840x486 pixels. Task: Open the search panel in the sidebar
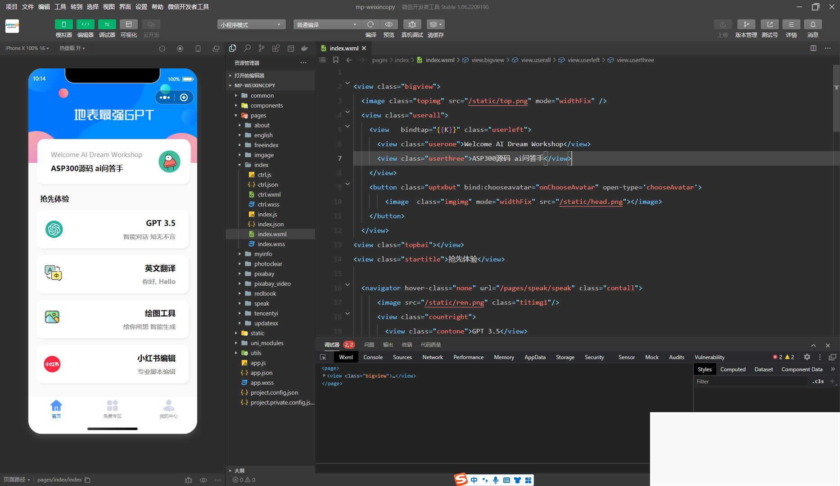[247, 48]
